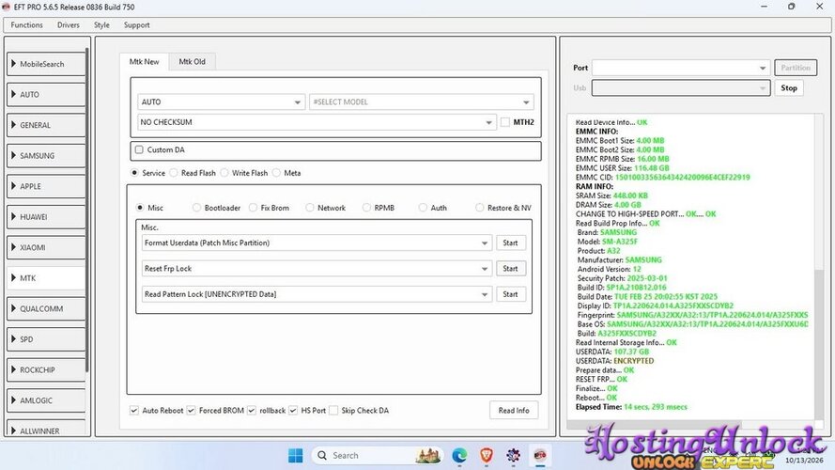Open the NO CHECKSUM dropdown
Screen dimensions: 835x470
(317, 122)
